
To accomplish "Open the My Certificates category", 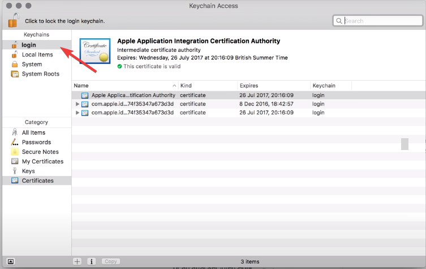I will point(42,161).
